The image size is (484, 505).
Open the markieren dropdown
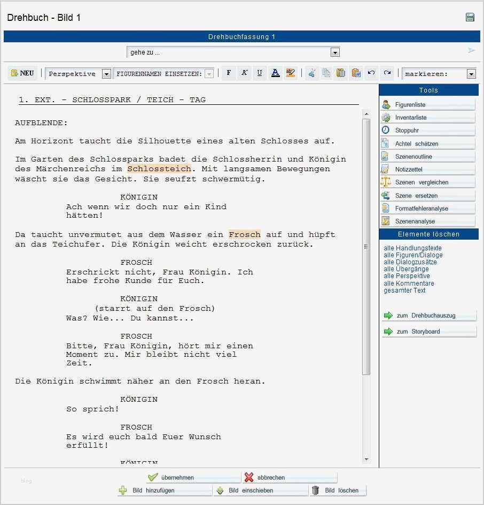point(471,74)
